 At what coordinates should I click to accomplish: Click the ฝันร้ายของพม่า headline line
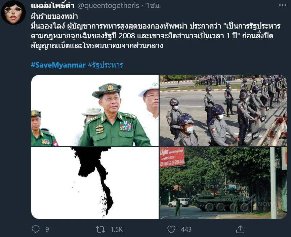54,16
